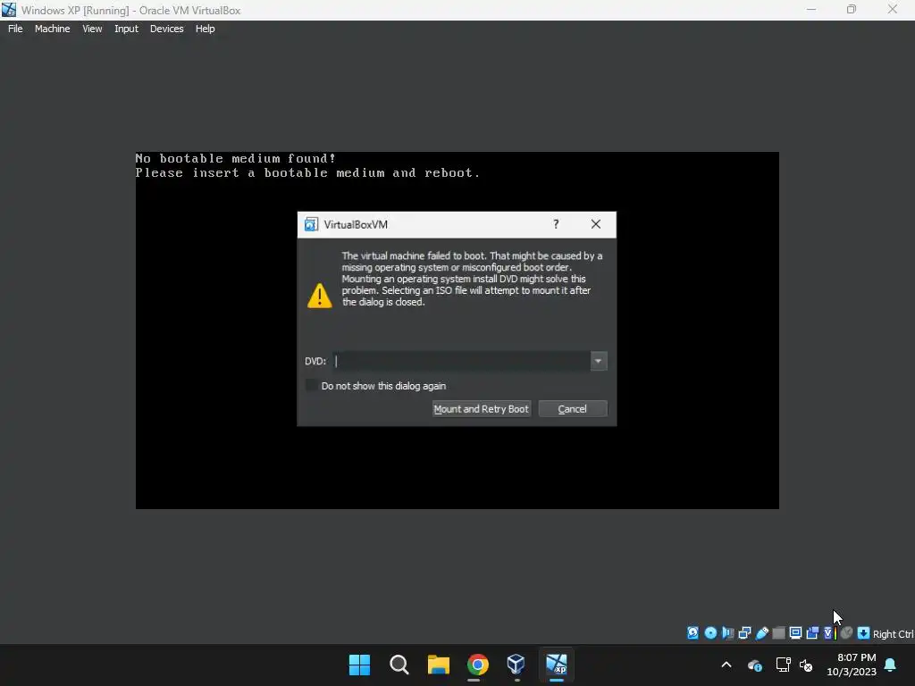915x686 pixels.
Task: Open the View menu
Action: (92, 29)
